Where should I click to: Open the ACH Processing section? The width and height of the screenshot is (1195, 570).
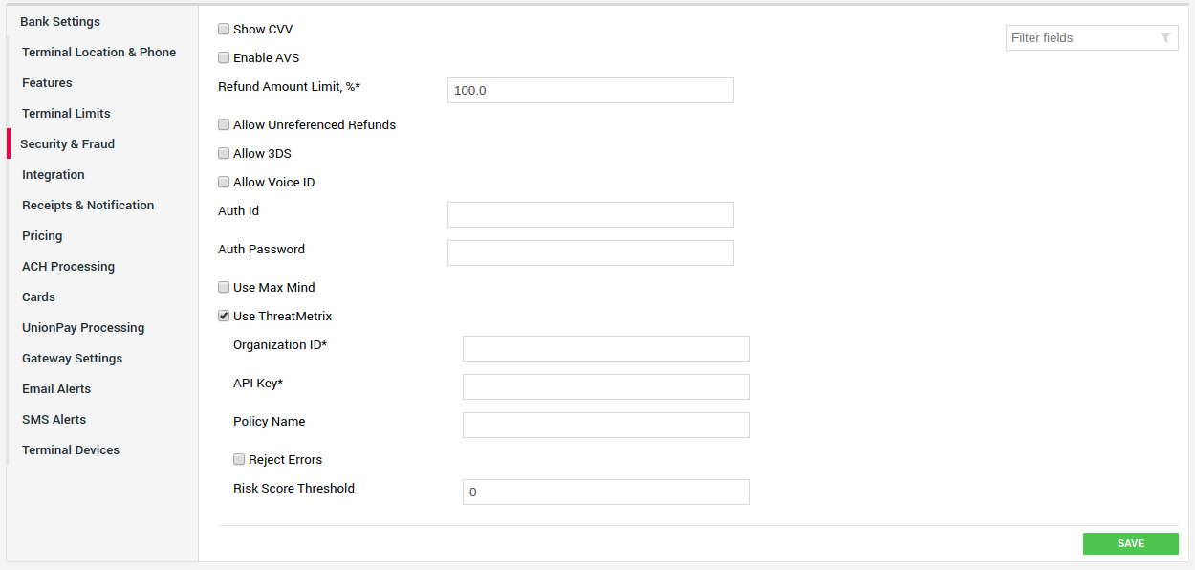[68, 266]
